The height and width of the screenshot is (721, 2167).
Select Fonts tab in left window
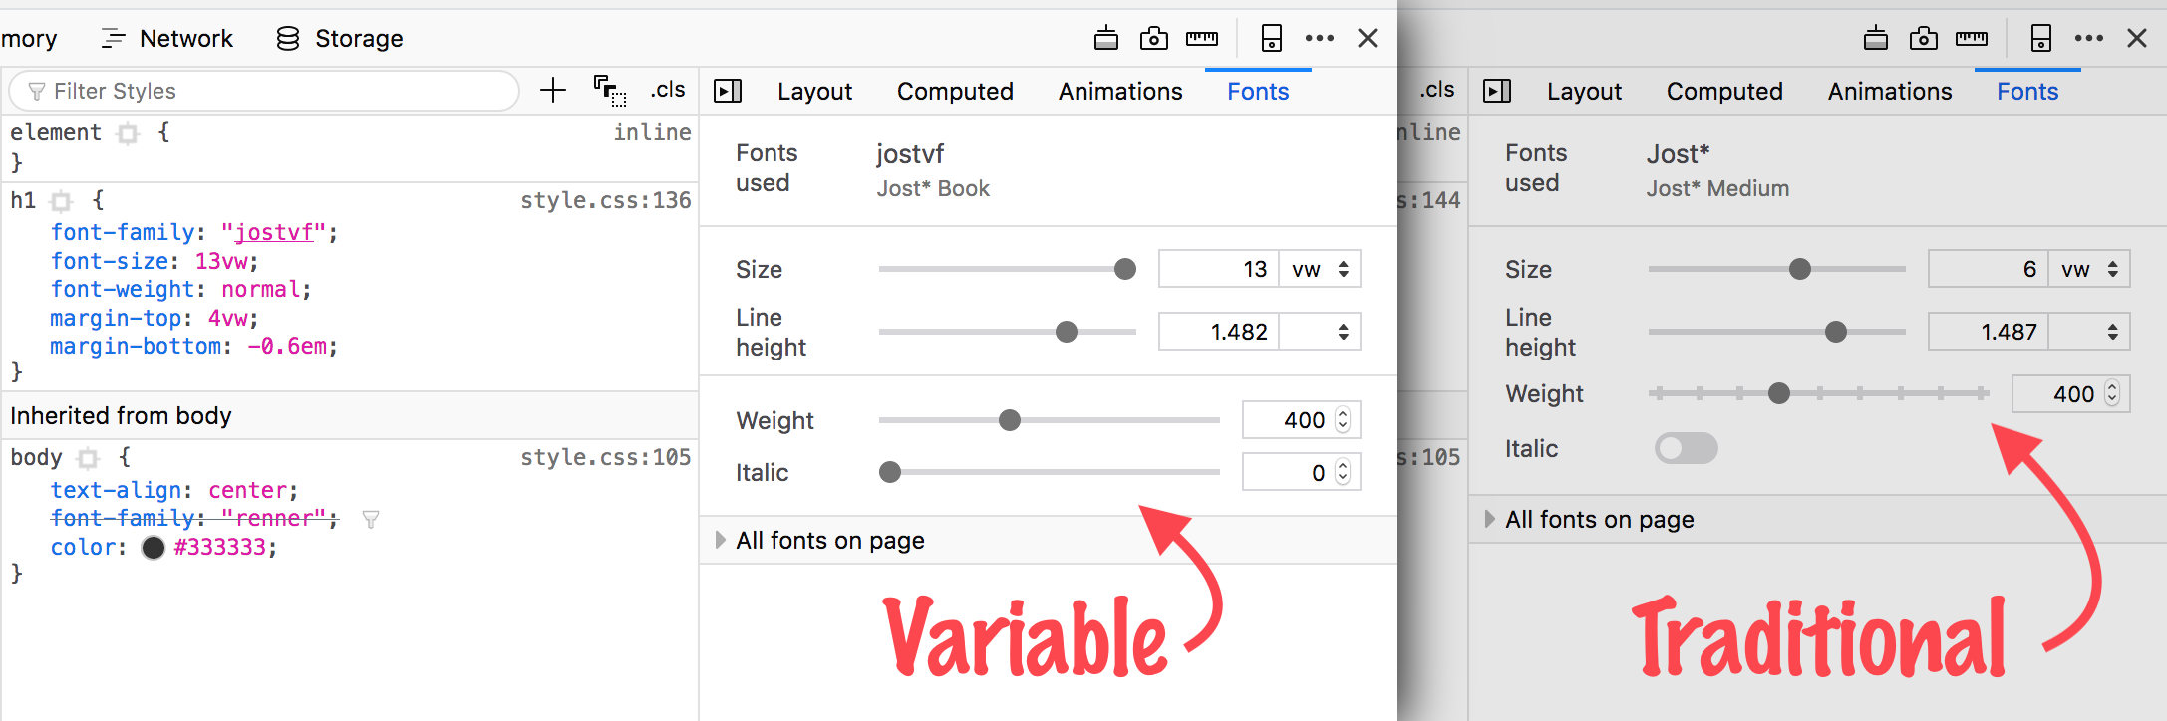(1258, 92)
